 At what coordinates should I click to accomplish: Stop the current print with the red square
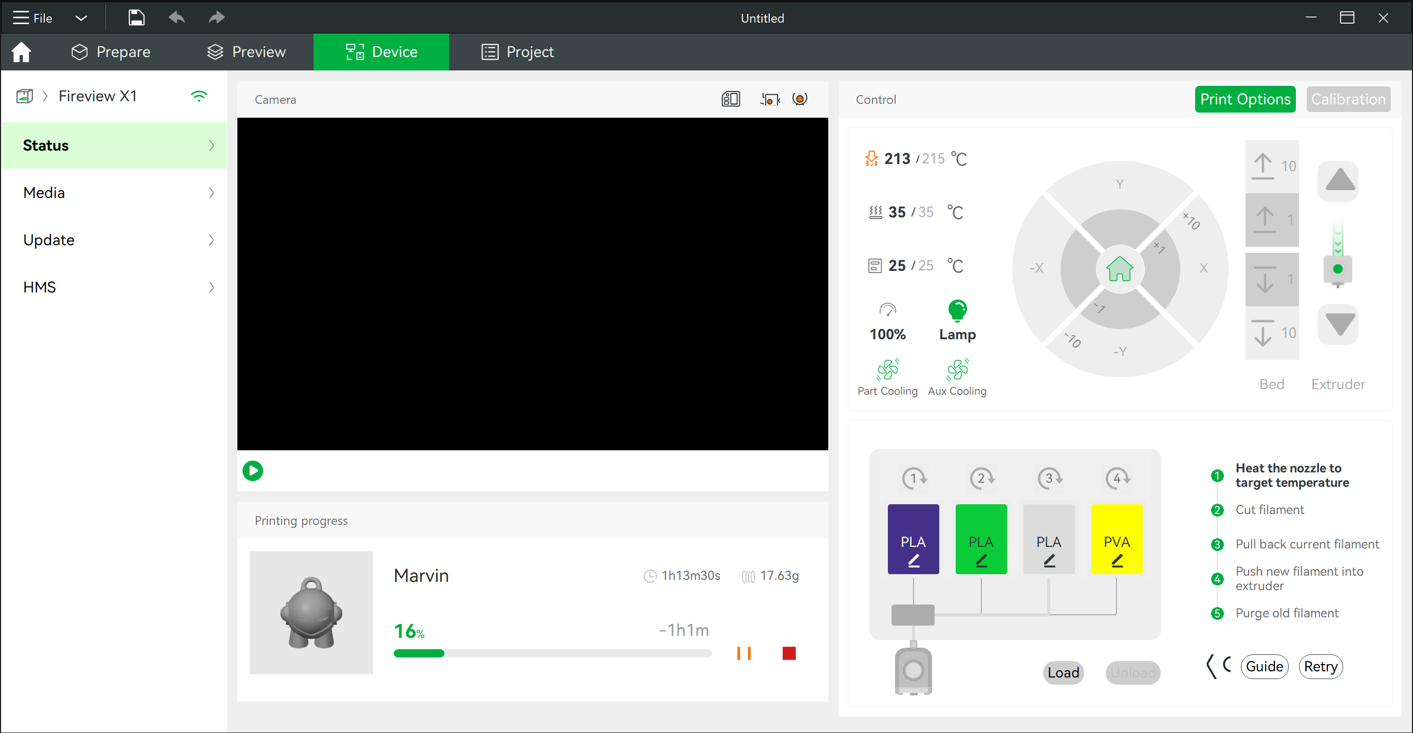(789, 653)
